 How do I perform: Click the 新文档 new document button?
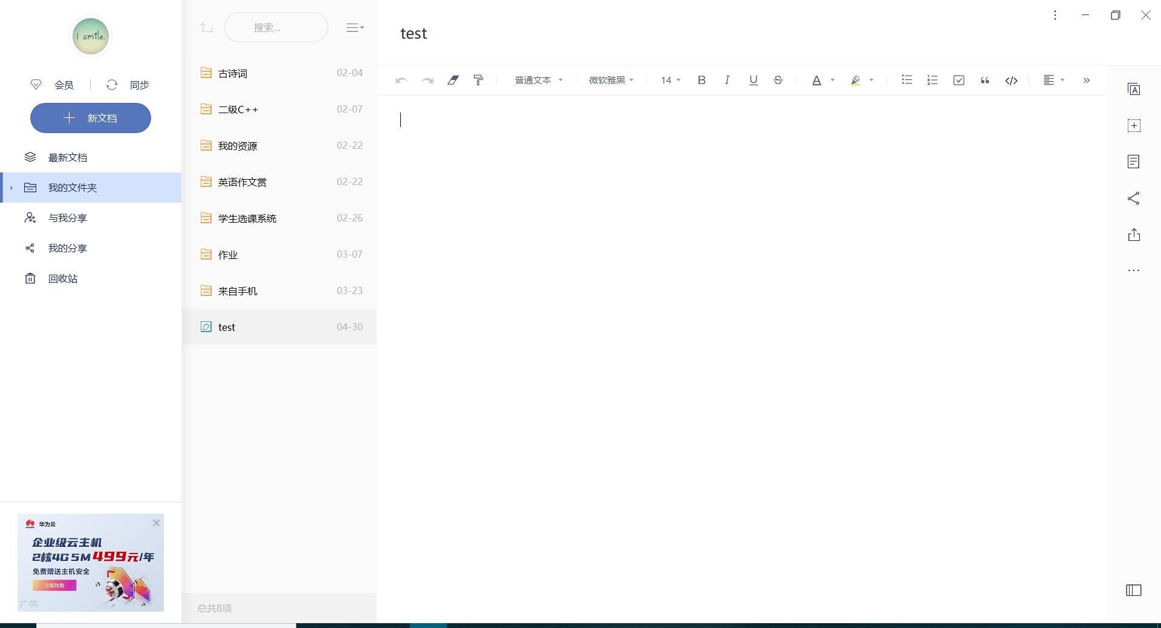point(91,118)
